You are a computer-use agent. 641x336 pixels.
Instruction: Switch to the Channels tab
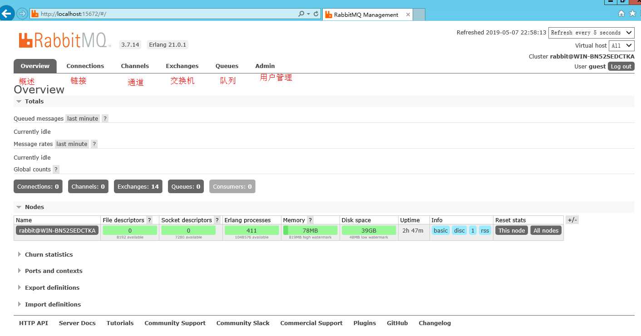[135, 66]
